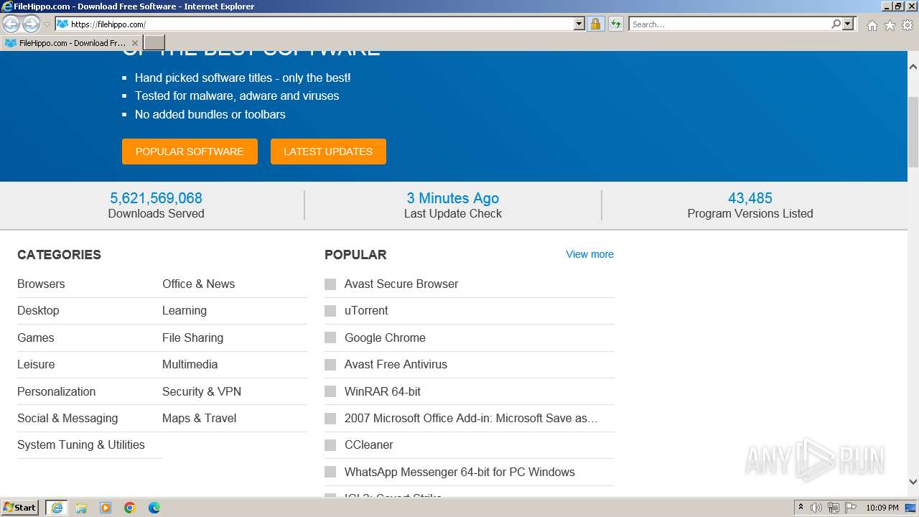Open the Desktop category
This screenshot has width=919, height=517.
pyautogui.click(x=38, y=310)
